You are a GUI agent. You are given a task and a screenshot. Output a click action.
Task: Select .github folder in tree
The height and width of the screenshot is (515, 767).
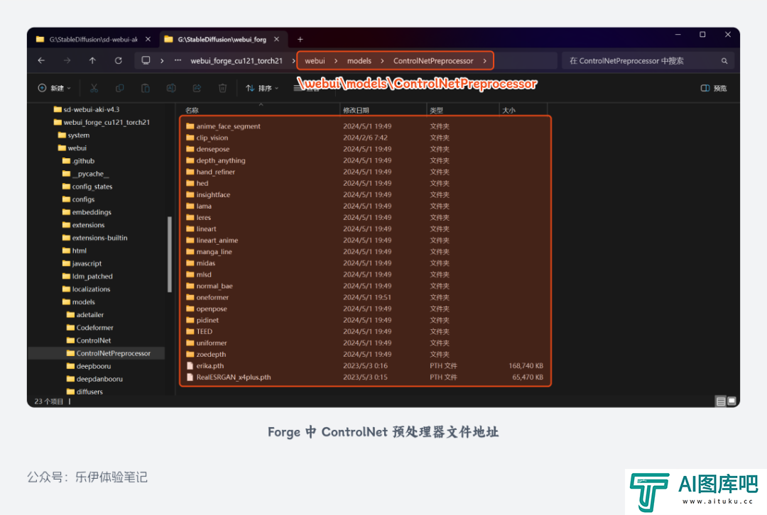click(78, 161)
